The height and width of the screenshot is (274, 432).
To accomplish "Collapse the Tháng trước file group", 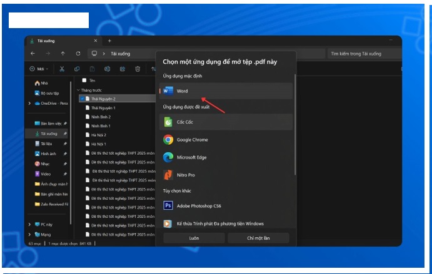I will (x=78, y=90).
